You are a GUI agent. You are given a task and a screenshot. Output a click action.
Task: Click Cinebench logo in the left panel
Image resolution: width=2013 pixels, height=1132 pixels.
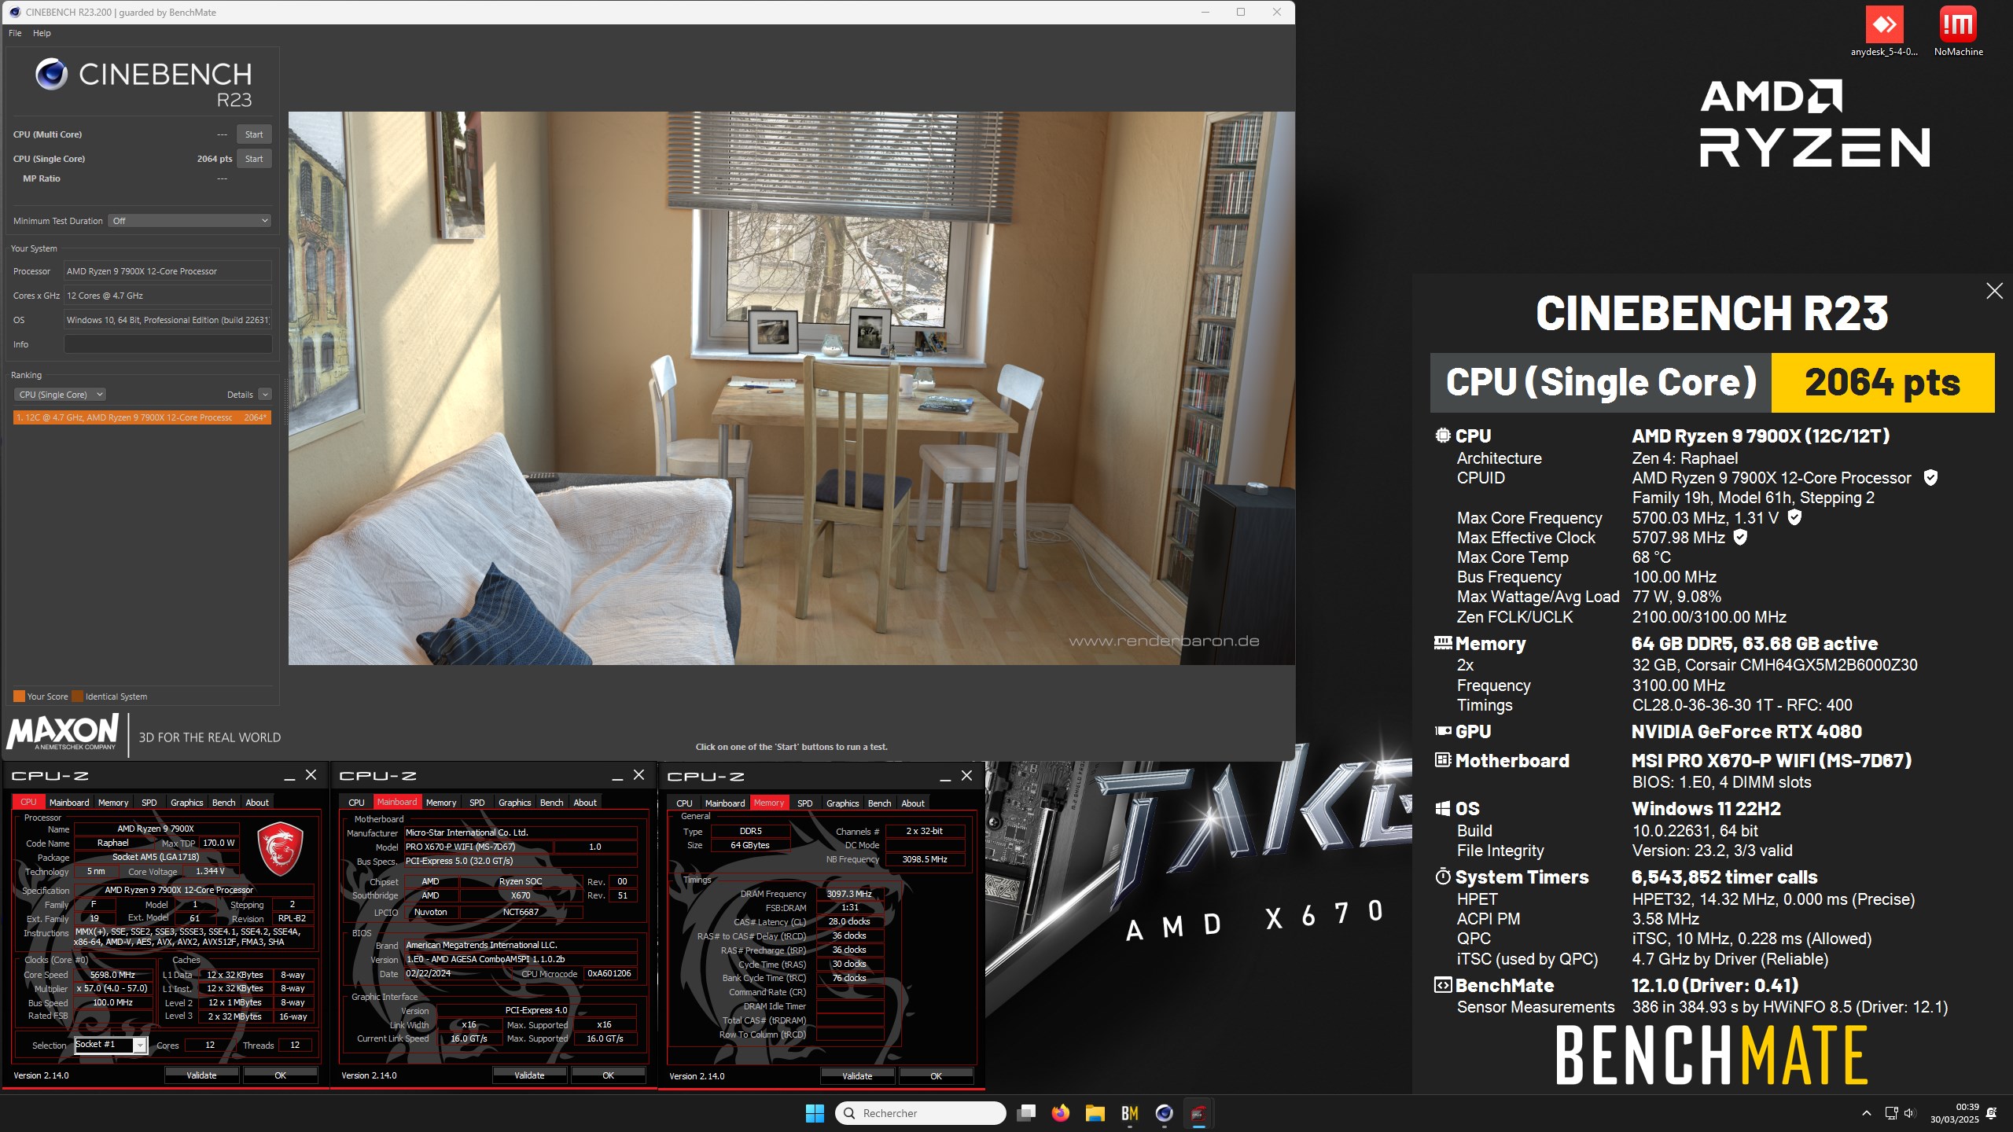click(144, 83)
